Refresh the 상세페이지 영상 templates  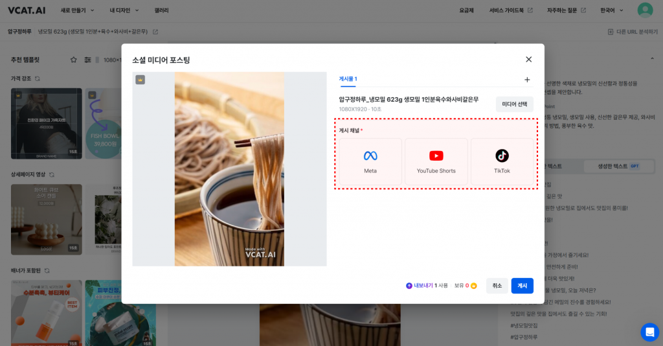click(52, 174)
